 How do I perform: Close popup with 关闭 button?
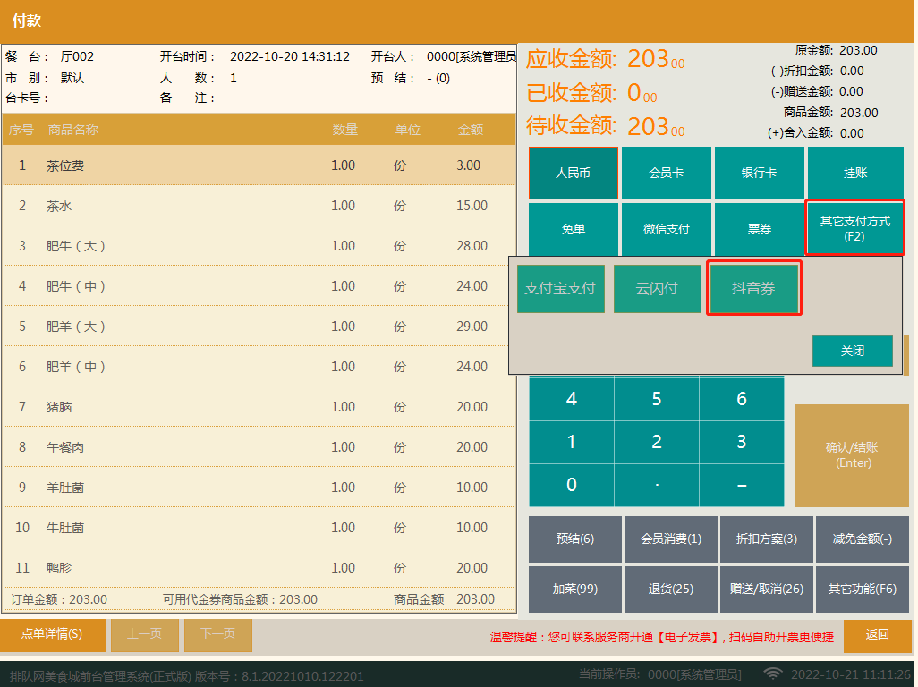tap(852, 352)
